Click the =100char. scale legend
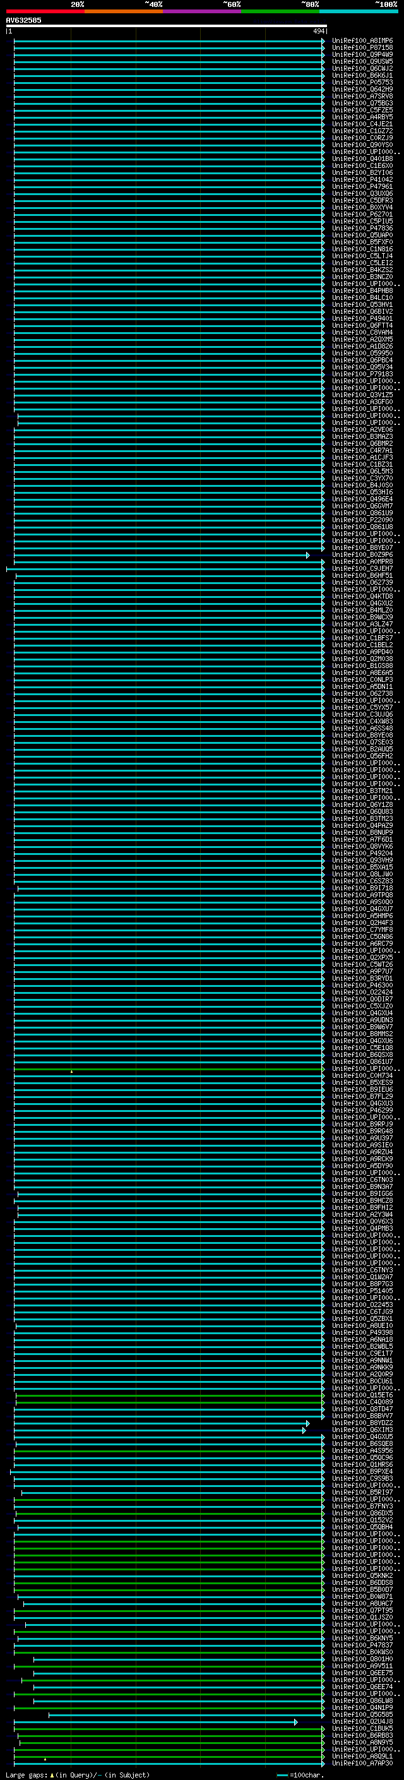The height and width of the screenshot is (1780, 404). click(301, 1774)
